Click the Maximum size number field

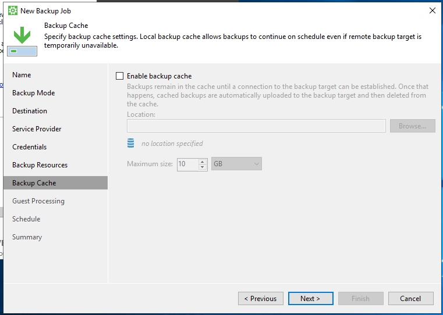point(187,164)
